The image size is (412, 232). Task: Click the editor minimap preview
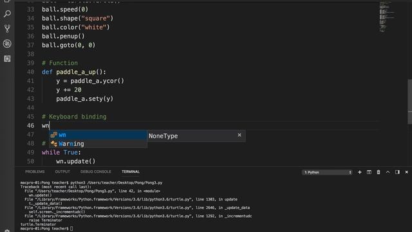coord(387,17)
